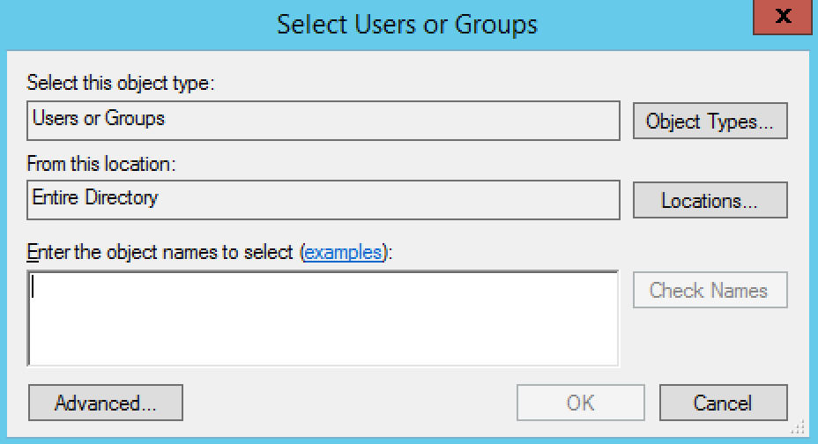Open the Locations browser
This screenshot has height=444, width=818.
[710, 200]
